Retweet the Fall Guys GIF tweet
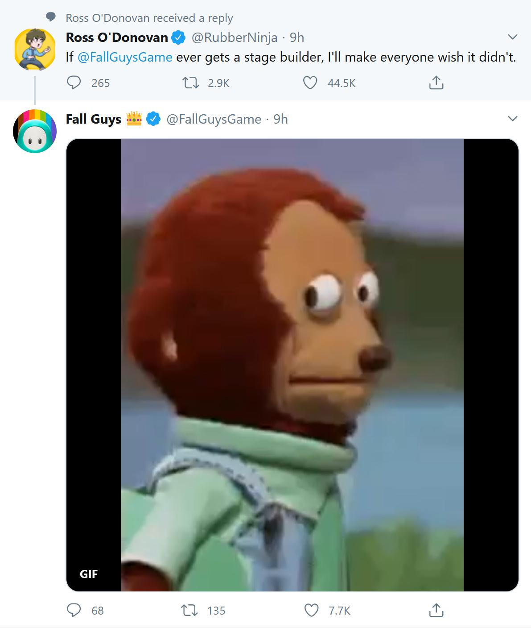 (192, 610)
